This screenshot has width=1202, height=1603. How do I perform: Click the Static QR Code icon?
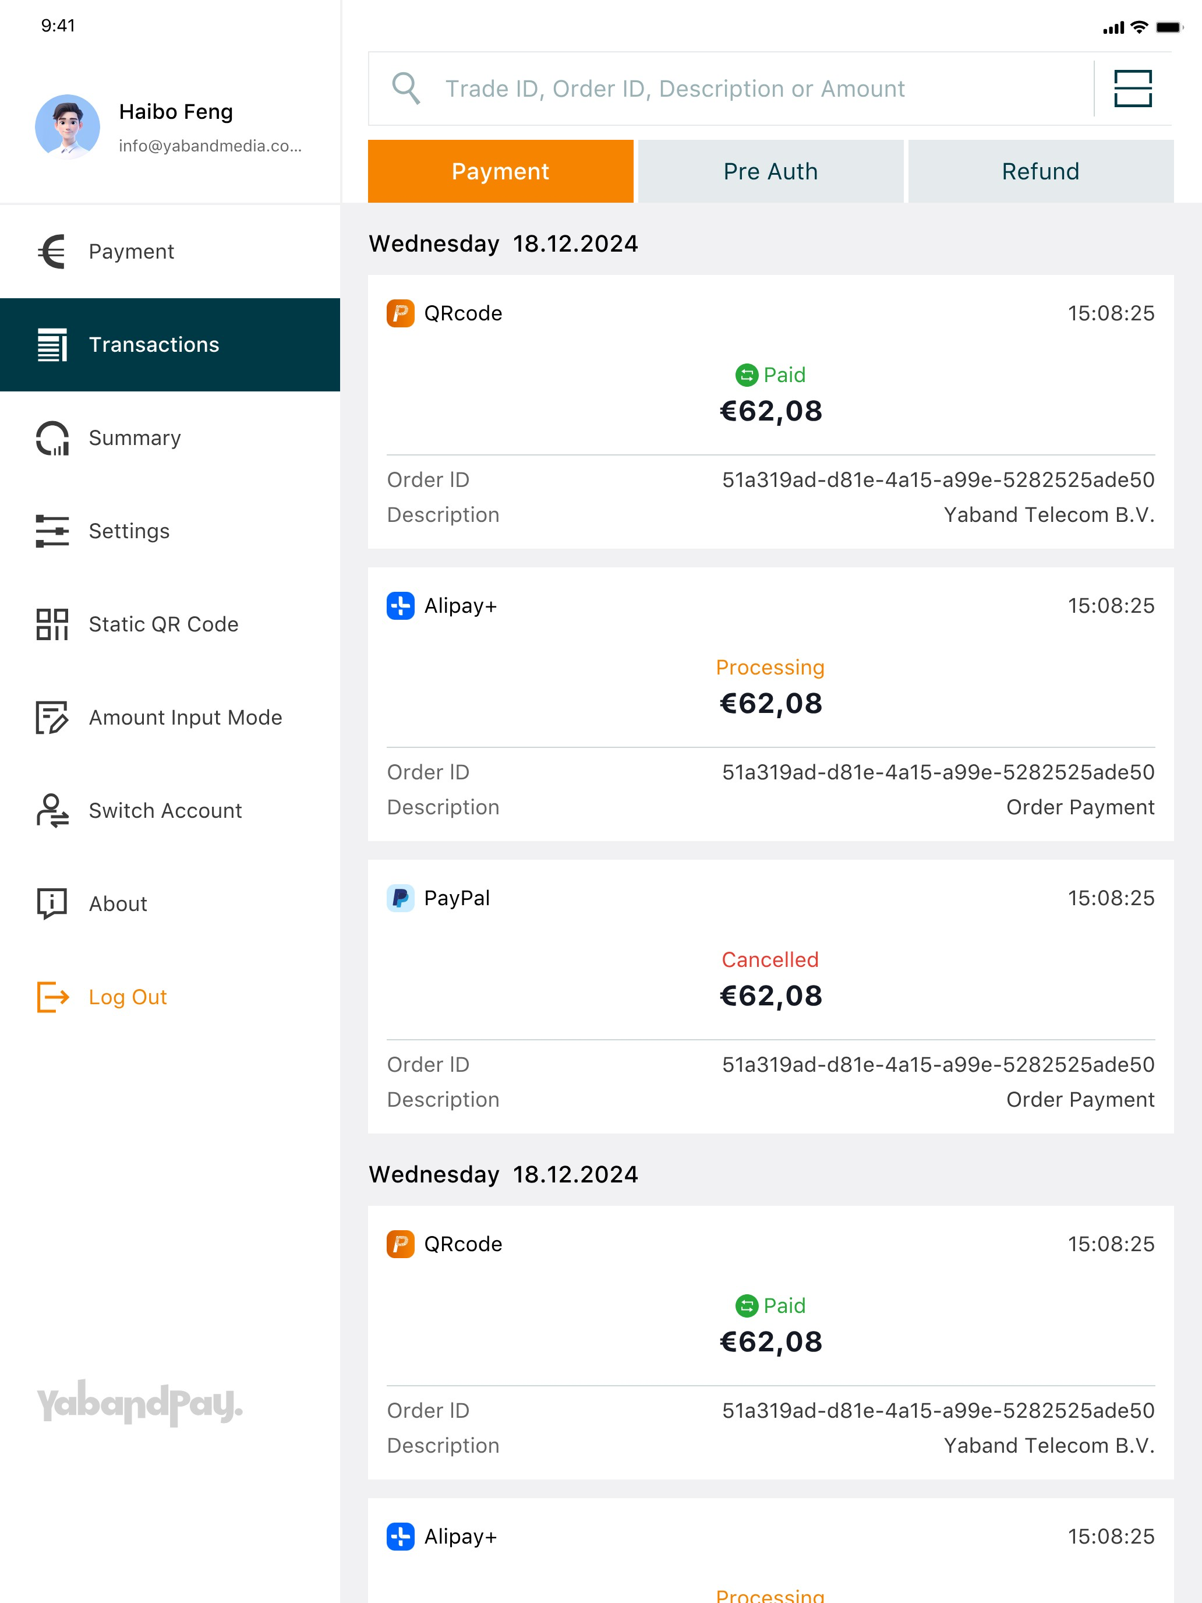coord(52,624)
